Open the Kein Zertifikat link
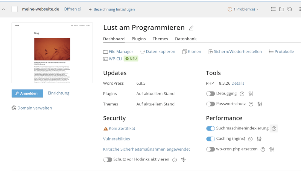This screenshot has width=301, height=171. coord(122,129)
